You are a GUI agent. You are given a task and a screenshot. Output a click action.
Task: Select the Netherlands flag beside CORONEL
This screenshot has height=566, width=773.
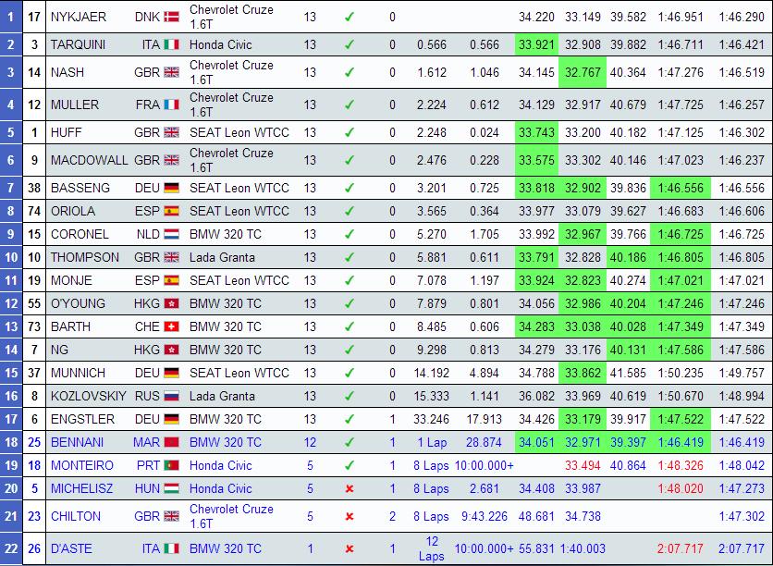[171, 234]
